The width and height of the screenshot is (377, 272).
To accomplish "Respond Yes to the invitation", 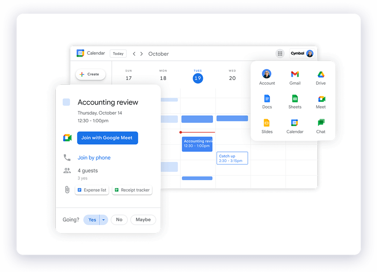I will tap(92, 220).
